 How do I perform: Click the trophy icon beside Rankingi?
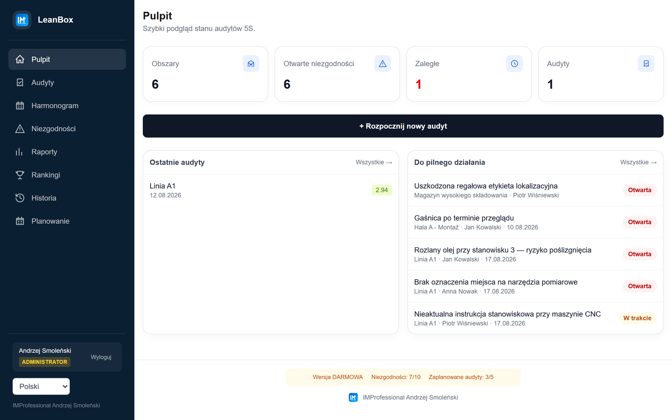pos(20,175)
